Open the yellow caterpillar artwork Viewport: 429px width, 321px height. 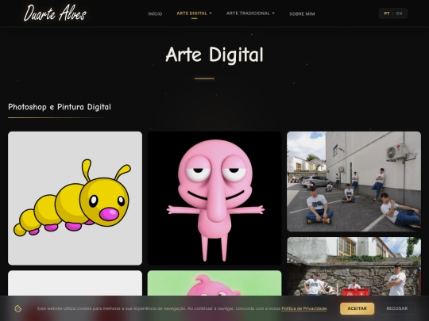[x=75, y=198]
